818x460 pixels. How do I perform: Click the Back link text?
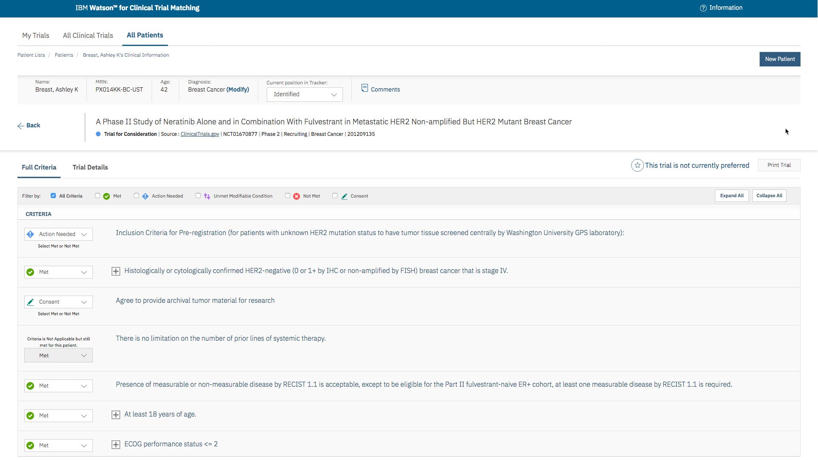click(33, 125)
